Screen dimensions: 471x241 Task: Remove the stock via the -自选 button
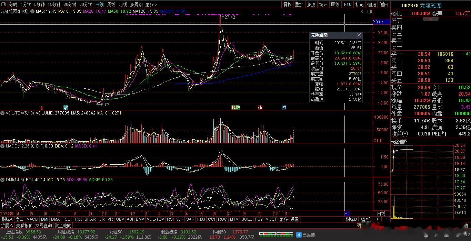(x=371, y=4)
